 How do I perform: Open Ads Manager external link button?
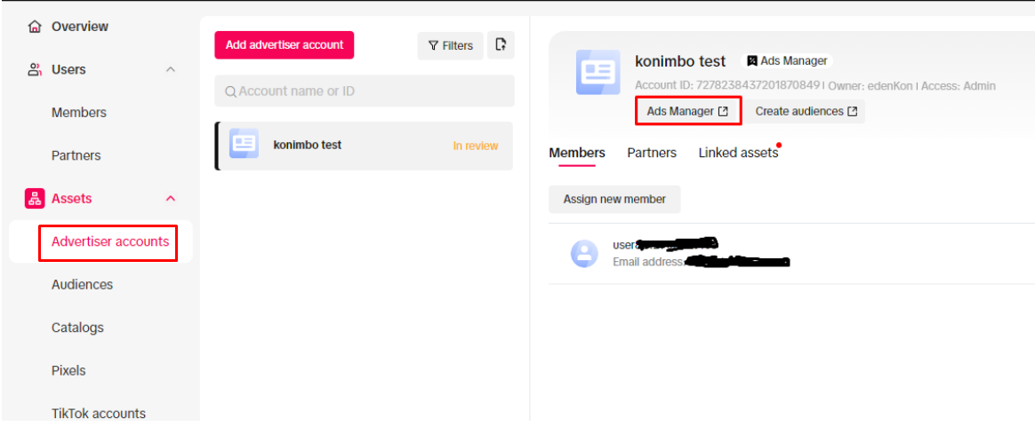click(x=688, y=111)
